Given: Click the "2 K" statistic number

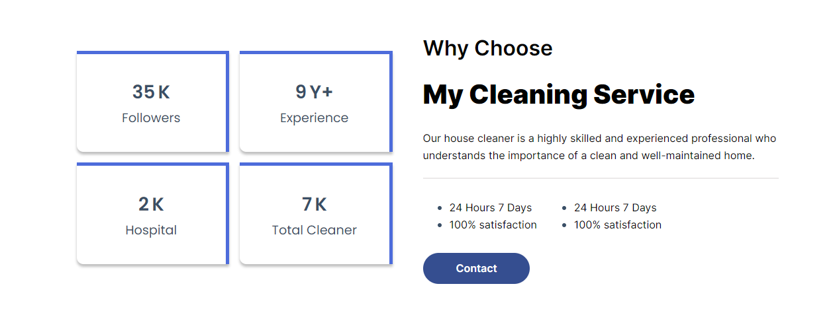Looking at the screenshot, I should pyautogui.click(x=151, y=205).
